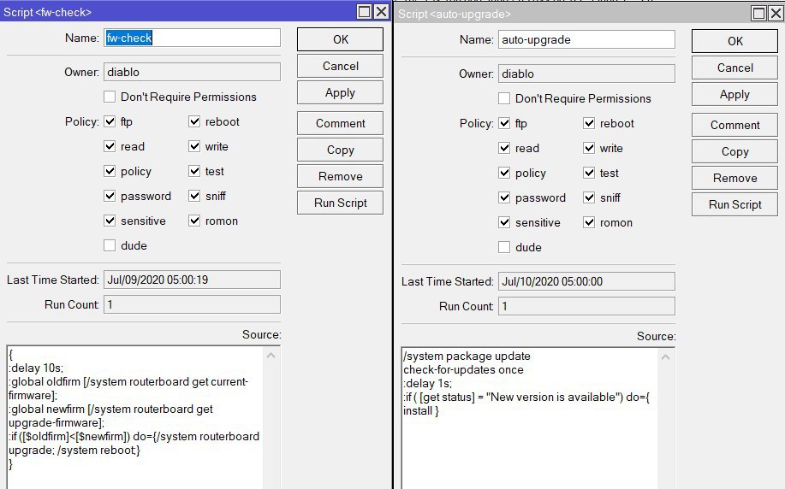The height and width of the screenshot is (489, 785).
Task: Uncheck password policy in auto-upgrade window
Action: click(504, 197)
